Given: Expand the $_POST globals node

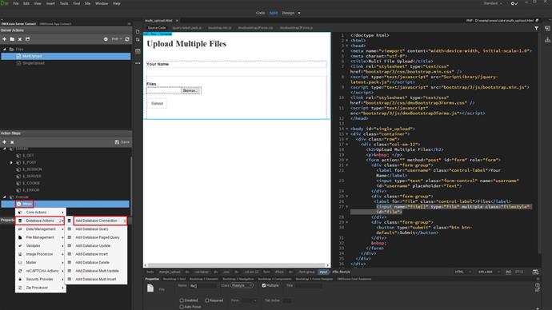Looking at the screenshot, I should tap(11, 162).
